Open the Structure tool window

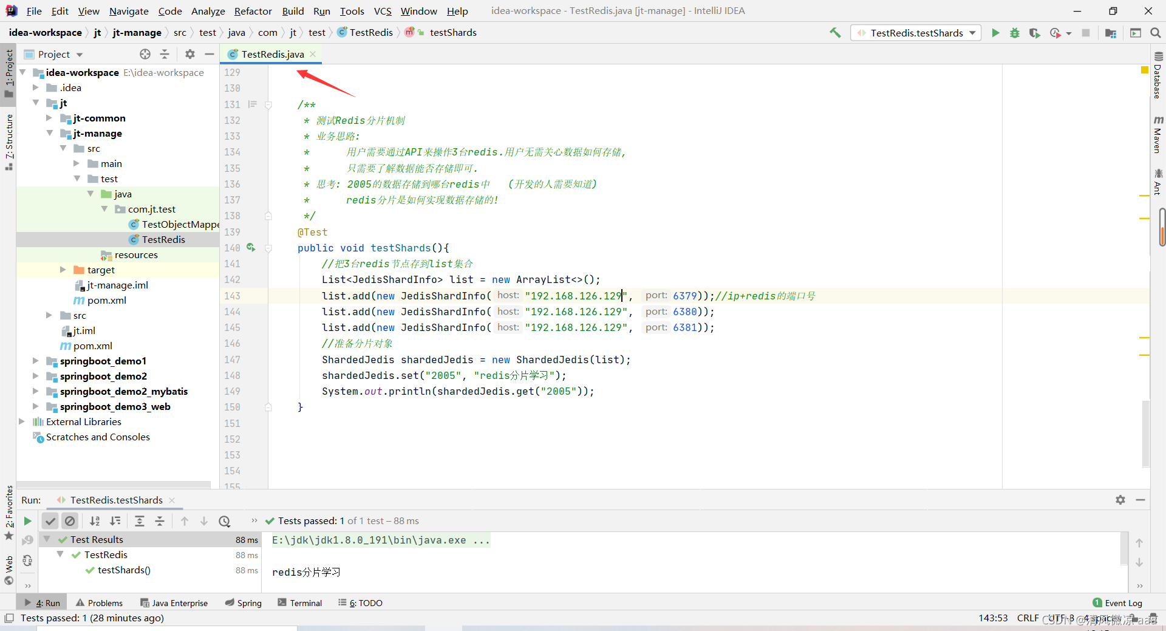(x=9, y=142)
